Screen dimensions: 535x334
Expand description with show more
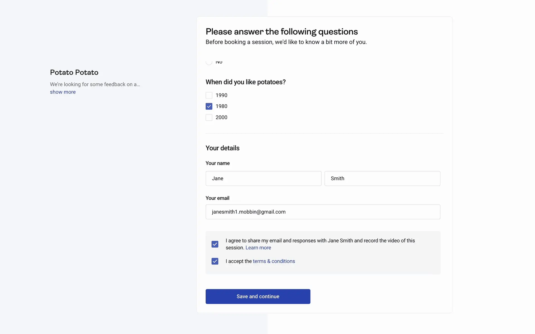[63, 92]
